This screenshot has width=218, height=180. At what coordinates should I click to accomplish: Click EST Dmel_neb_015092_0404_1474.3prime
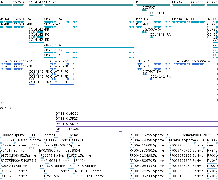(74, 176)
